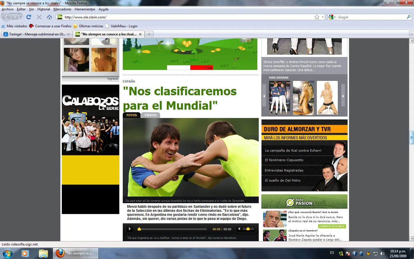Open the Messi training photo
This screenshot has width=414, height=259.
pos(191,157)
